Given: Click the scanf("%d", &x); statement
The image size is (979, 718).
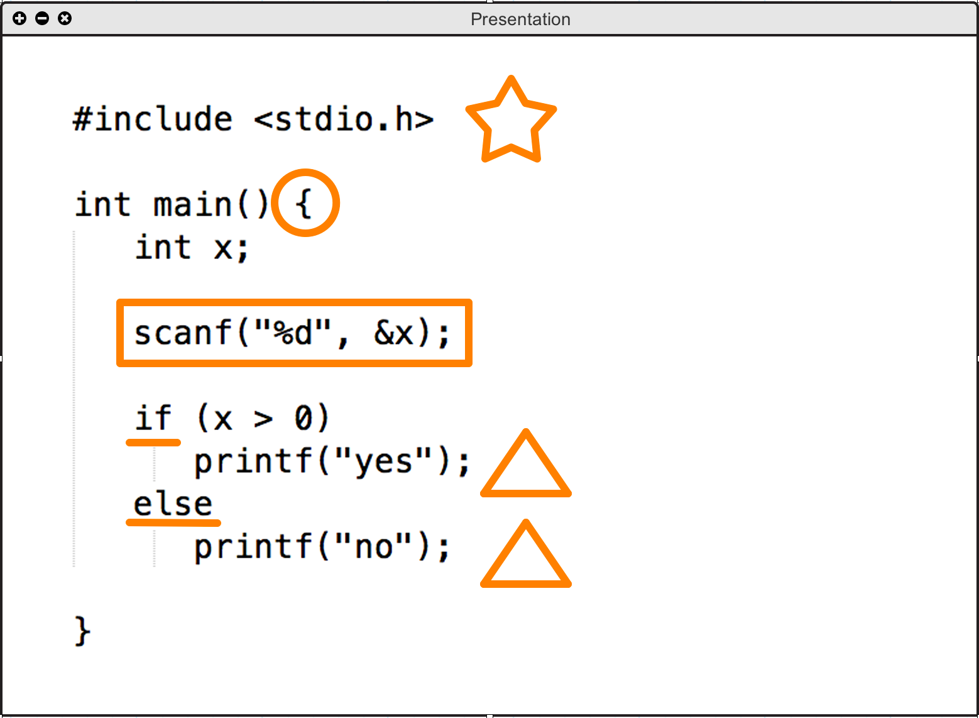Looking at the screenshot, I should point(292,333).
